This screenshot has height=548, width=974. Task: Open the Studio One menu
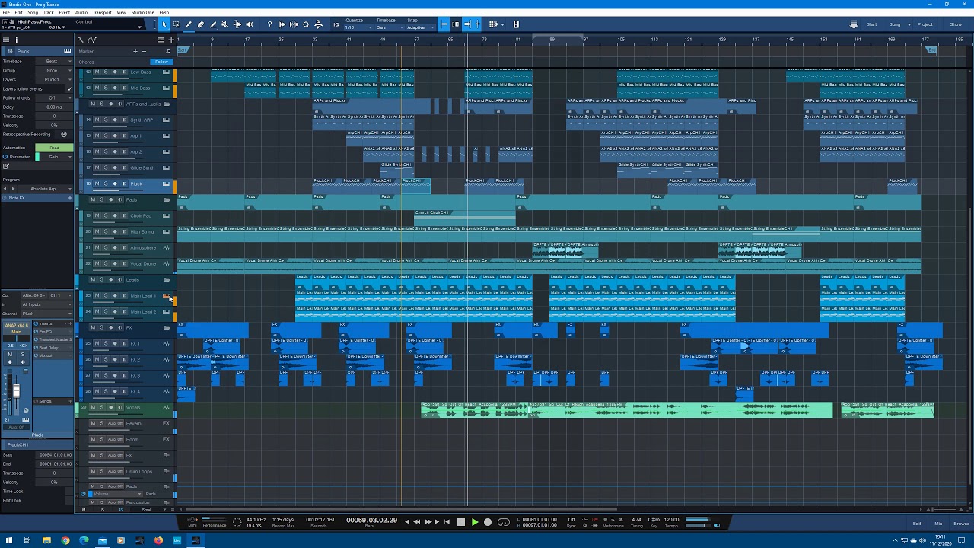click(x=142, y=13)
